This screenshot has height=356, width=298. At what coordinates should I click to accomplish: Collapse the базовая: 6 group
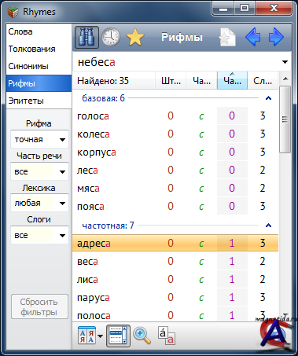[x=268, y=98]
